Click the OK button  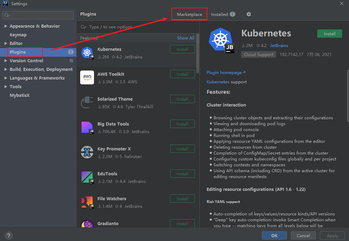pos(274,235)
